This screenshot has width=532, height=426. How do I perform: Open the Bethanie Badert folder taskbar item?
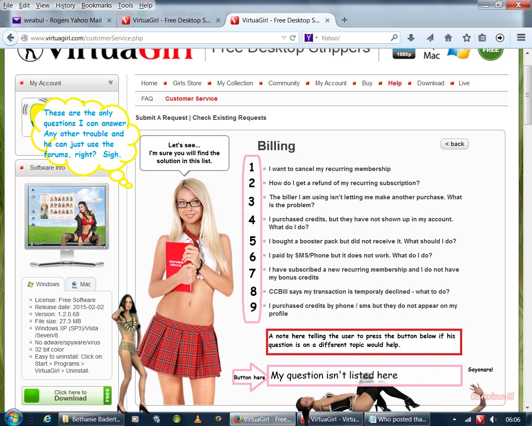(x=92, y=419)
